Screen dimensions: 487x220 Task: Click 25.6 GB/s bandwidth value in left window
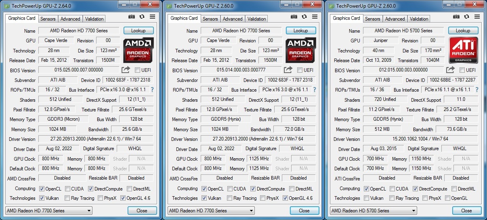click(132, 129)
